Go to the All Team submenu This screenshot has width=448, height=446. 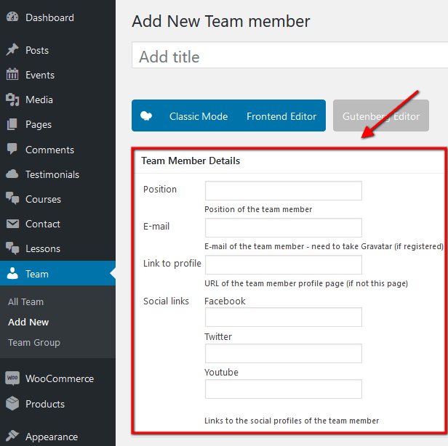click(x=25, y=301)
